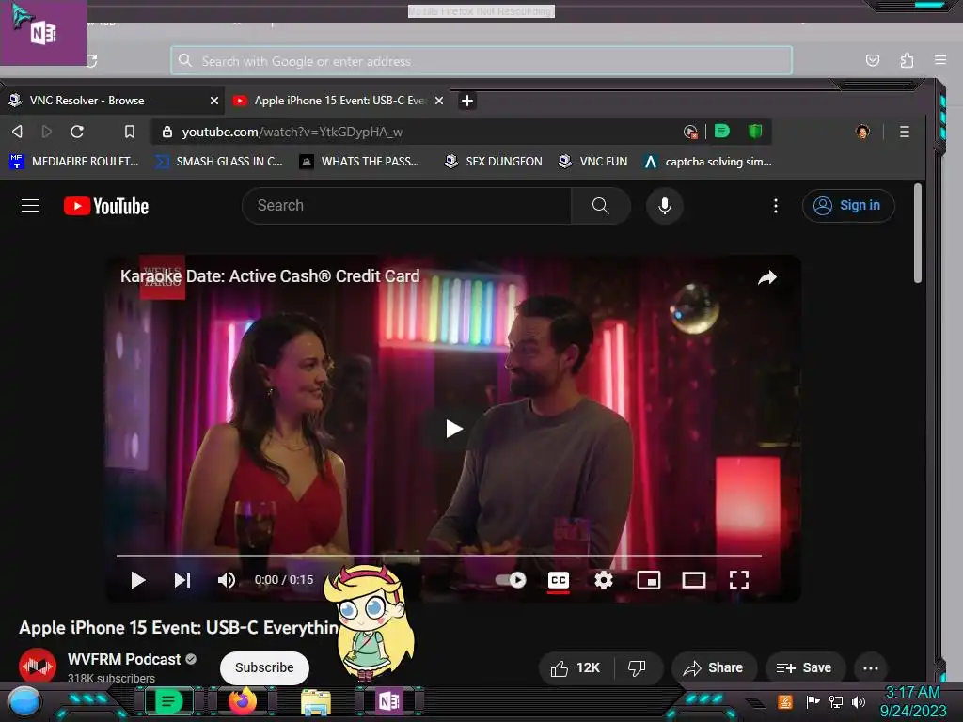This screenshot has width=963, height=722.
Task: Like the video with 12K thumbs up
Action: (x=576, y=668)
